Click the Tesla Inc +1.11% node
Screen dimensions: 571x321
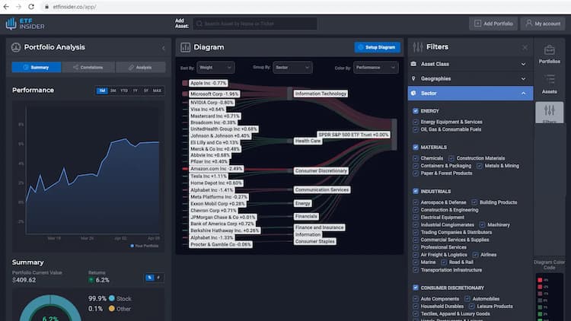209,176
